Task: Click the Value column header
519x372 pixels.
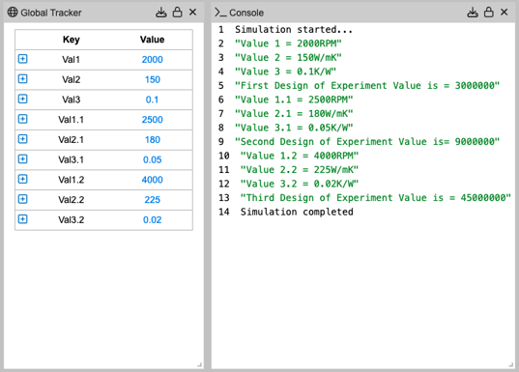Action: [x=152, y=40]
